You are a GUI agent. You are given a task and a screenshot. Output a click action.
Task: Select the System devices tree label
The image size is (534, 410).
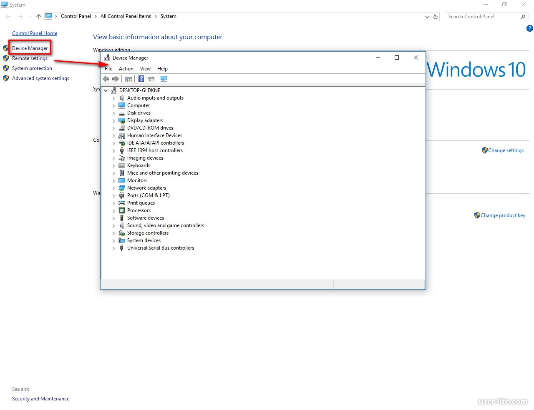(x=144, y=240)
